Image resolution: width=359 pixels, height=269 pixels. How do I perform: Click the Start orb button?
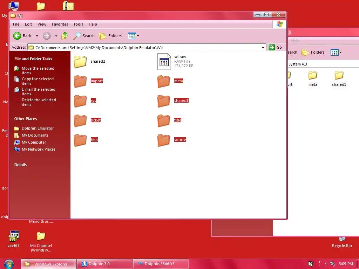(9, 264)
